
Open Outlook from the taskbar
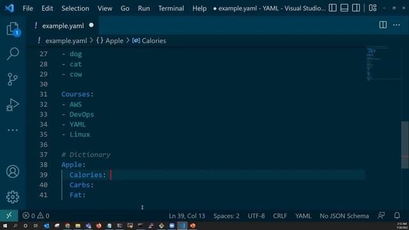coord(47,226)
